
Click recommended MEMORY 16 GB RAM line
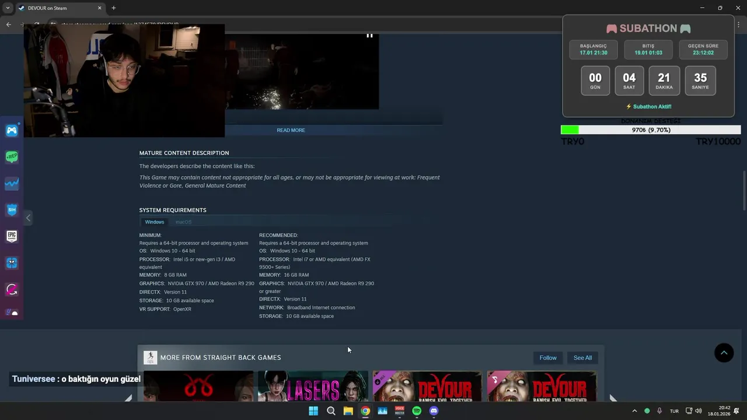pyautogui.click(x=284, y=275)
